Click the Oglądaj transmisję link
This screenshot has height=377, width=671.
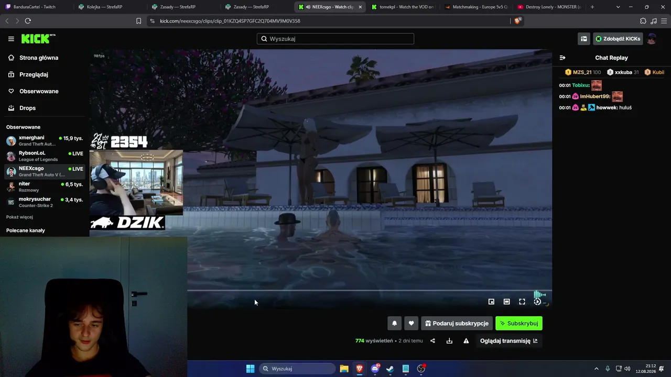point(509,341)
